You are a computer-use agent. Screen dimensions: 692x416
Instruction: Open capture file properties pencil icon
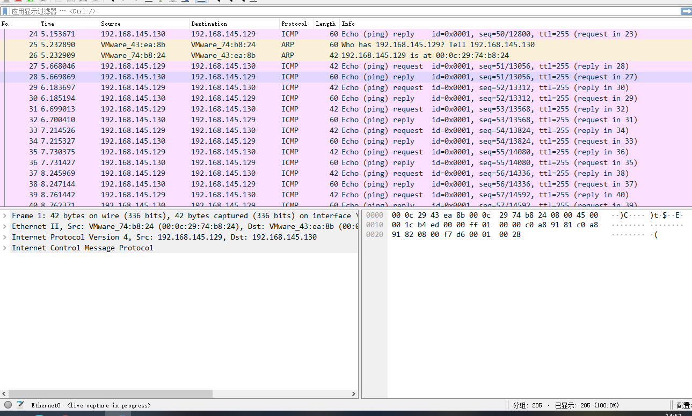[20, 405]
